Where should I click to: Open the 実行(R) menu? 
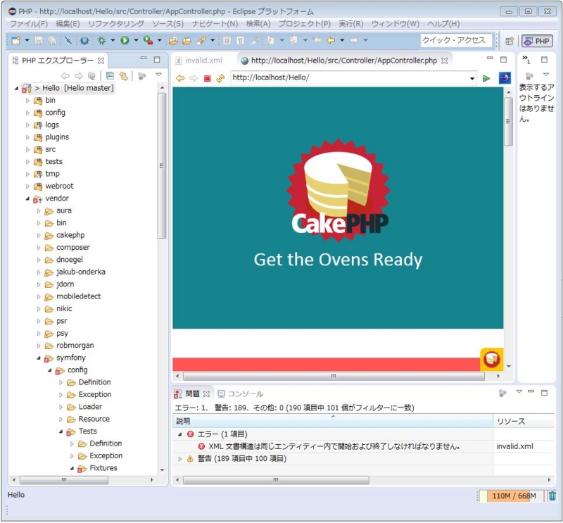[351, 24]
